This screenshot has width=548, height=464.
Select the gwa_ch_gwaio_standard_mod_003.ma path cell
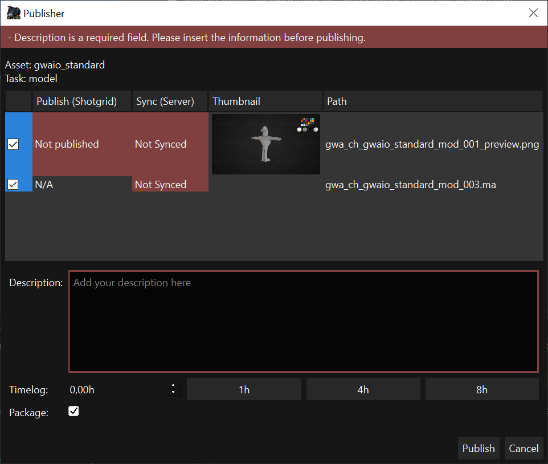click(x=410, y=185)
